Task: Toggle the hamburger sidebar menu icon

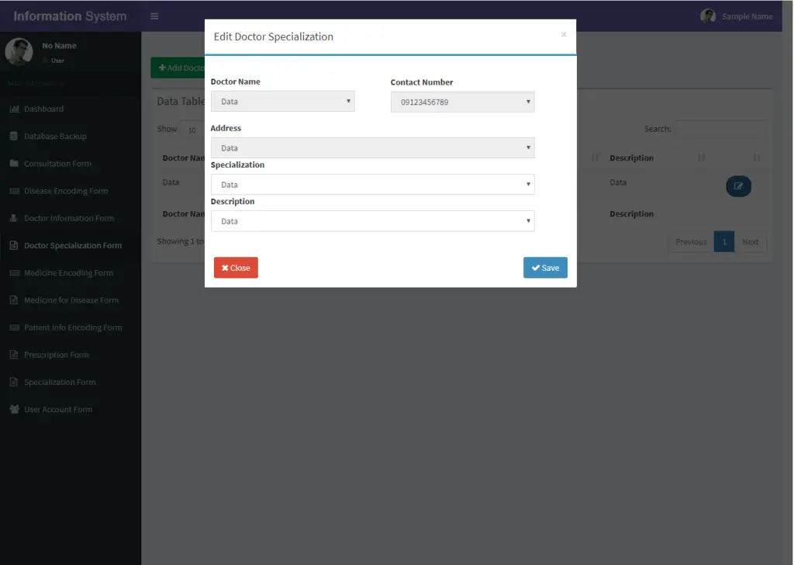Action: pos(154,16)
